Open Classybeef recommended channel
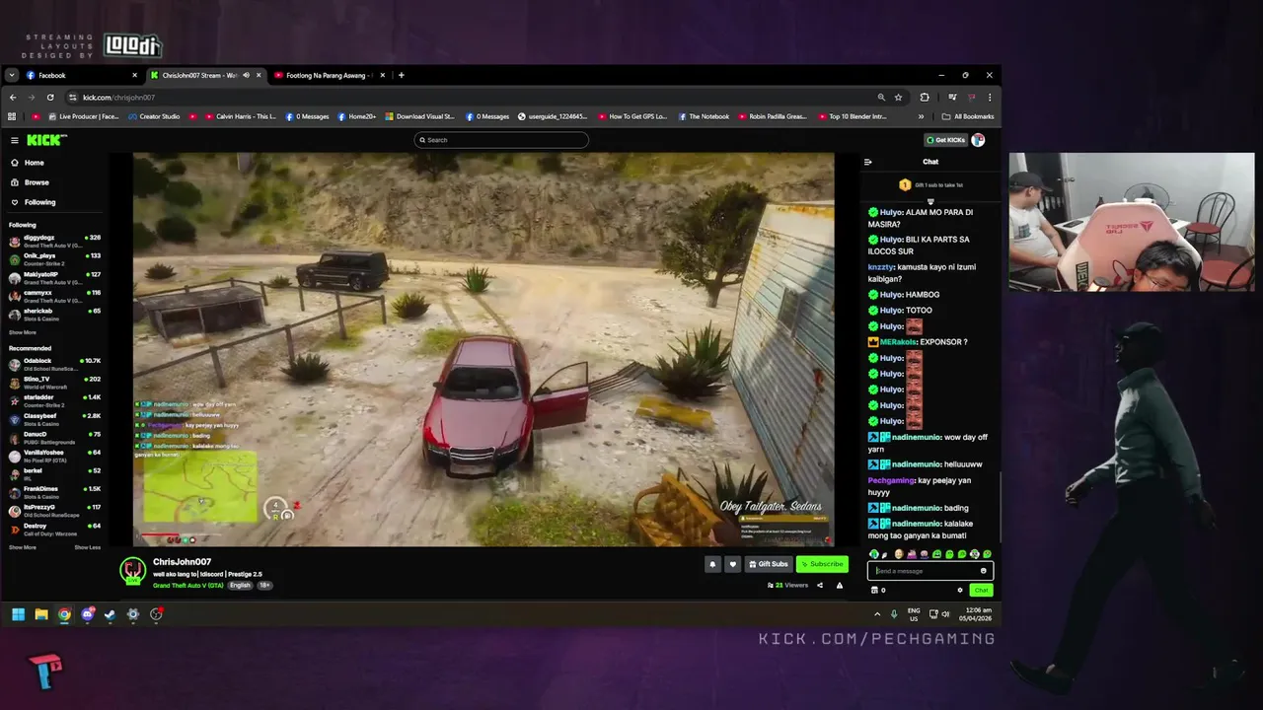Viewport: 1263px width, 710px height. coord(56,418)
